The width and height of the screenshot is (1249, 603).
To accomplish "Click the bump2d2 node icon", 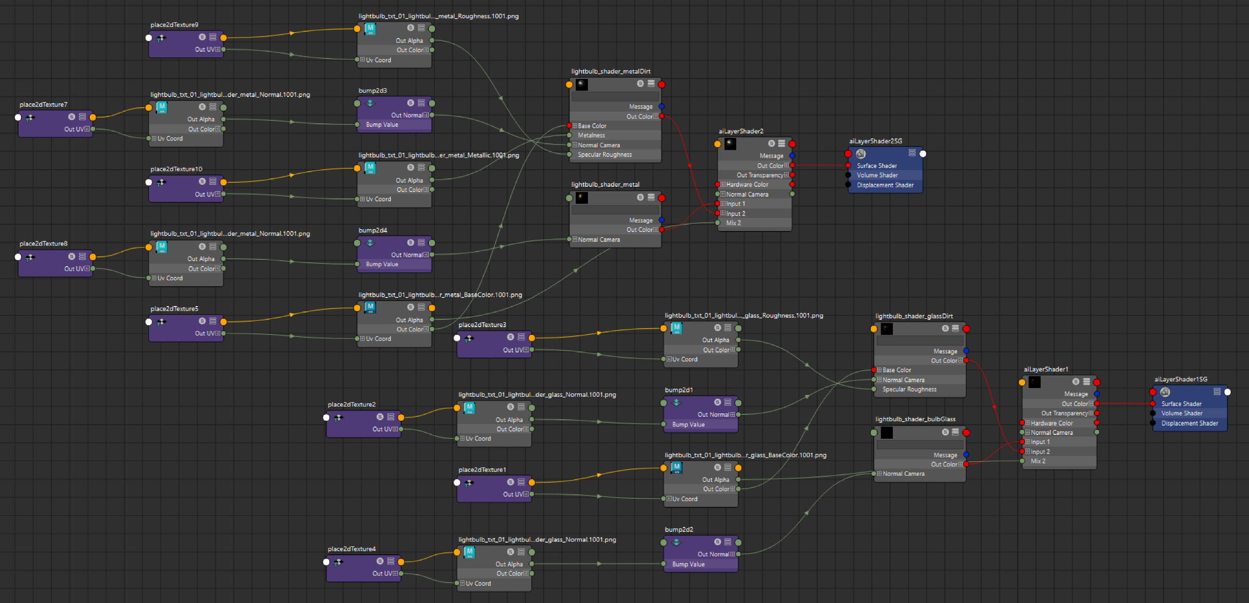I will (x=676, y=542).
